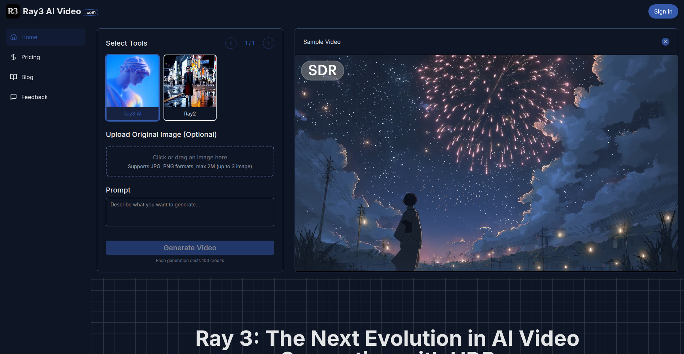Click the Feedback speech bubble icon
Viewport: 684px width, 354px height.
pos(14,97)
